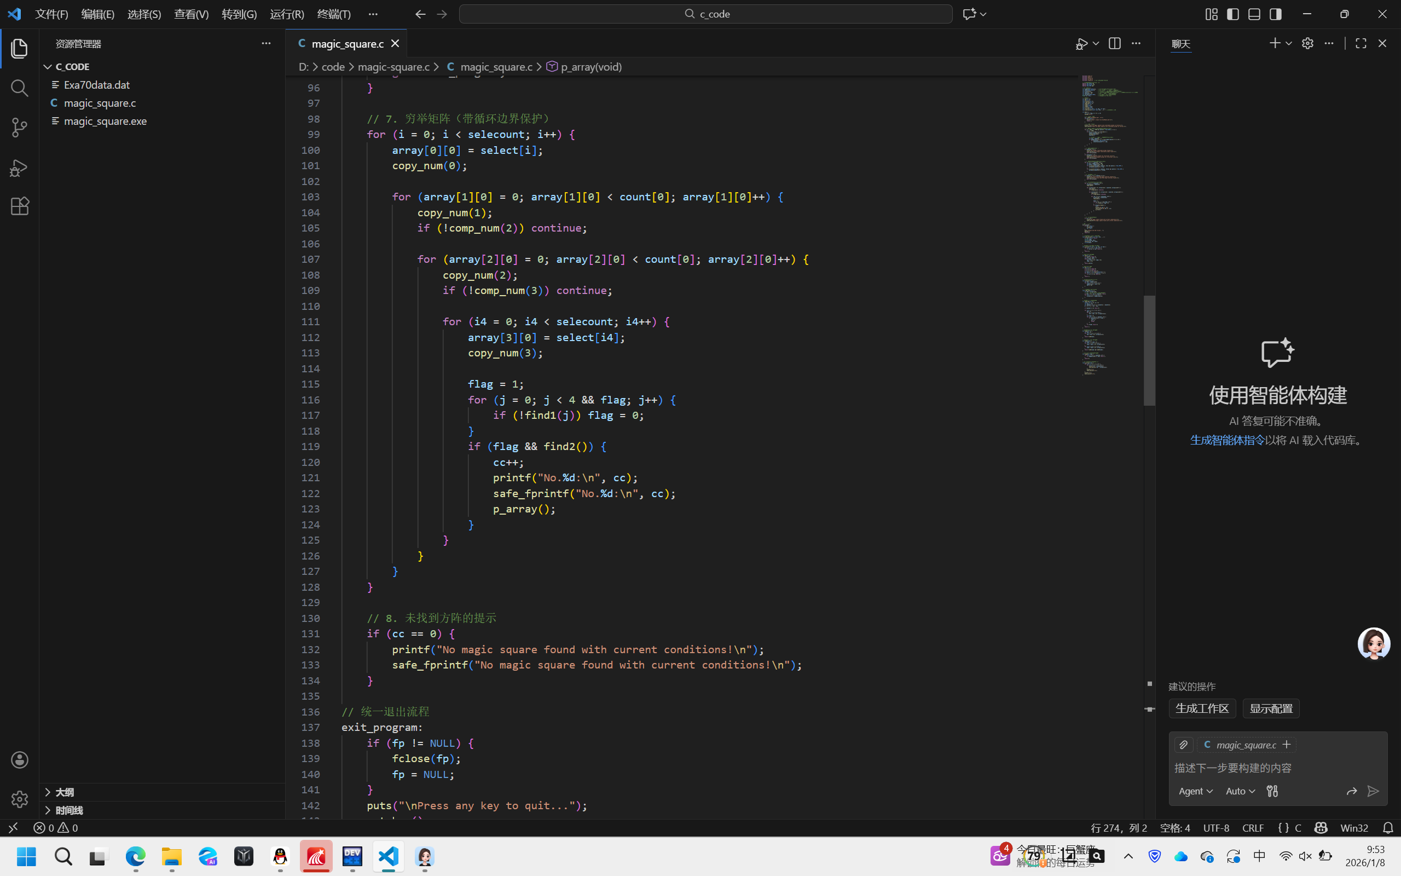The width and height of the screenshot is (1401, 876).
Task: Open chat settings gear icon
Action: [x=1307, y=43]
